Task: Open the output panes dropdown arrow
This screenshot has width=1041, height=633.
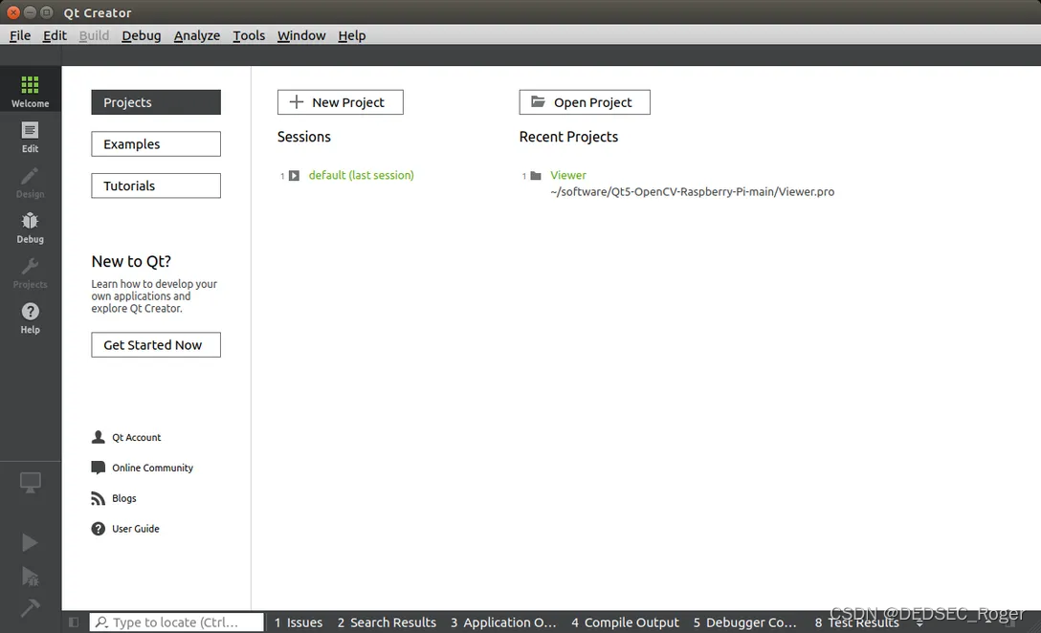Action: coord(919,623)
